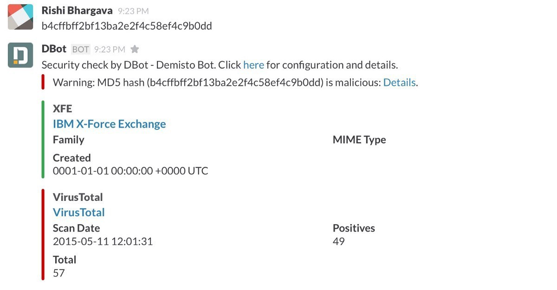Click Rishi's 9:23 PM message timestamp
The height and width of the screenshot is (290, 557).
coord(134,11)
